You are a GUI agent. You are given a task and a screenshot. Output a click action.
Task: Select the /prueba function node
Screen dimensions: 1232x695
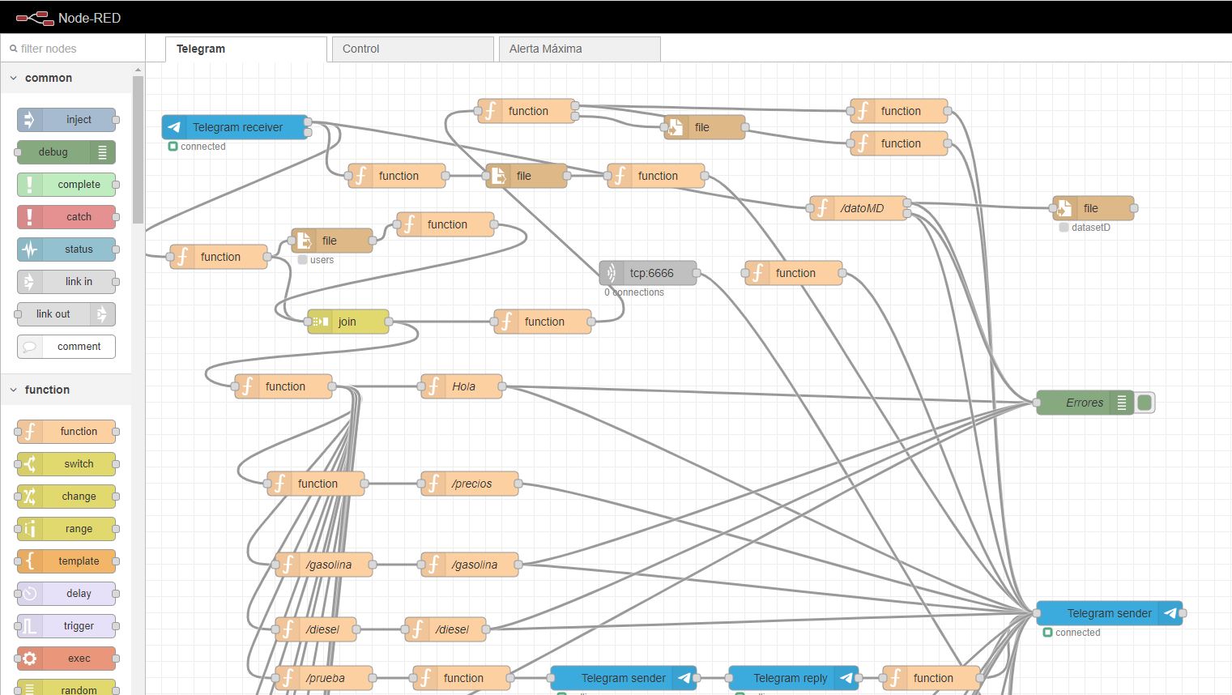[324, 678]
